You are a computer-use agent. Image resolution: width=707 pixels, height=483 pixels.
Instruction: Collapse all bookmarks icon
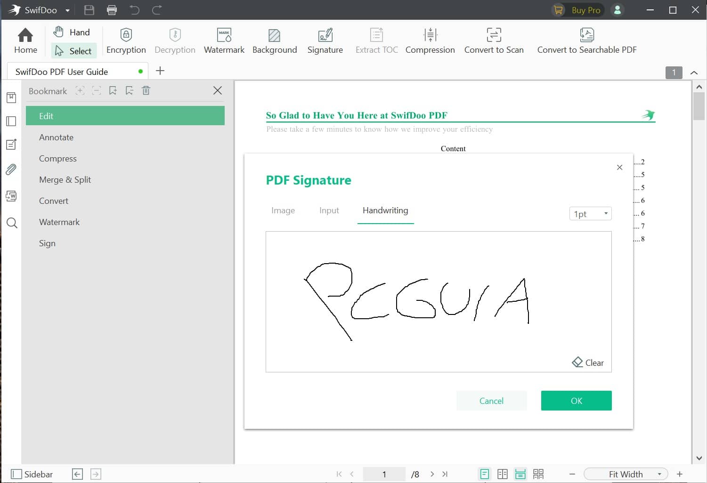coord(97,91)
